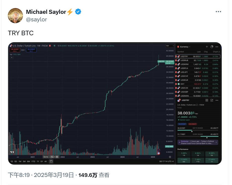Click the edit note icon beside USDTRY
The height and width of the screenshot is (185, 232).
[x=212, y=100]
